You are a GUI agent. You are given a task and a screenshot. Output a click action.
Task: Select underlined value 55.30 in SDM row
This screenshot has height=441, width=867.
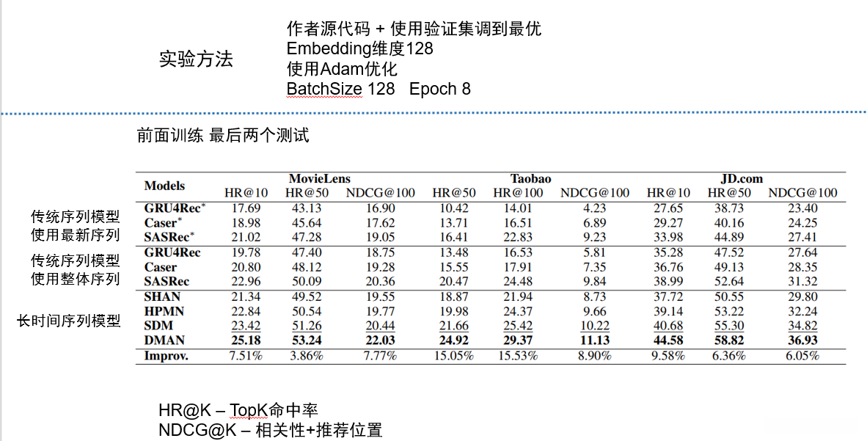pyautogui.click(x=729, y=325)
